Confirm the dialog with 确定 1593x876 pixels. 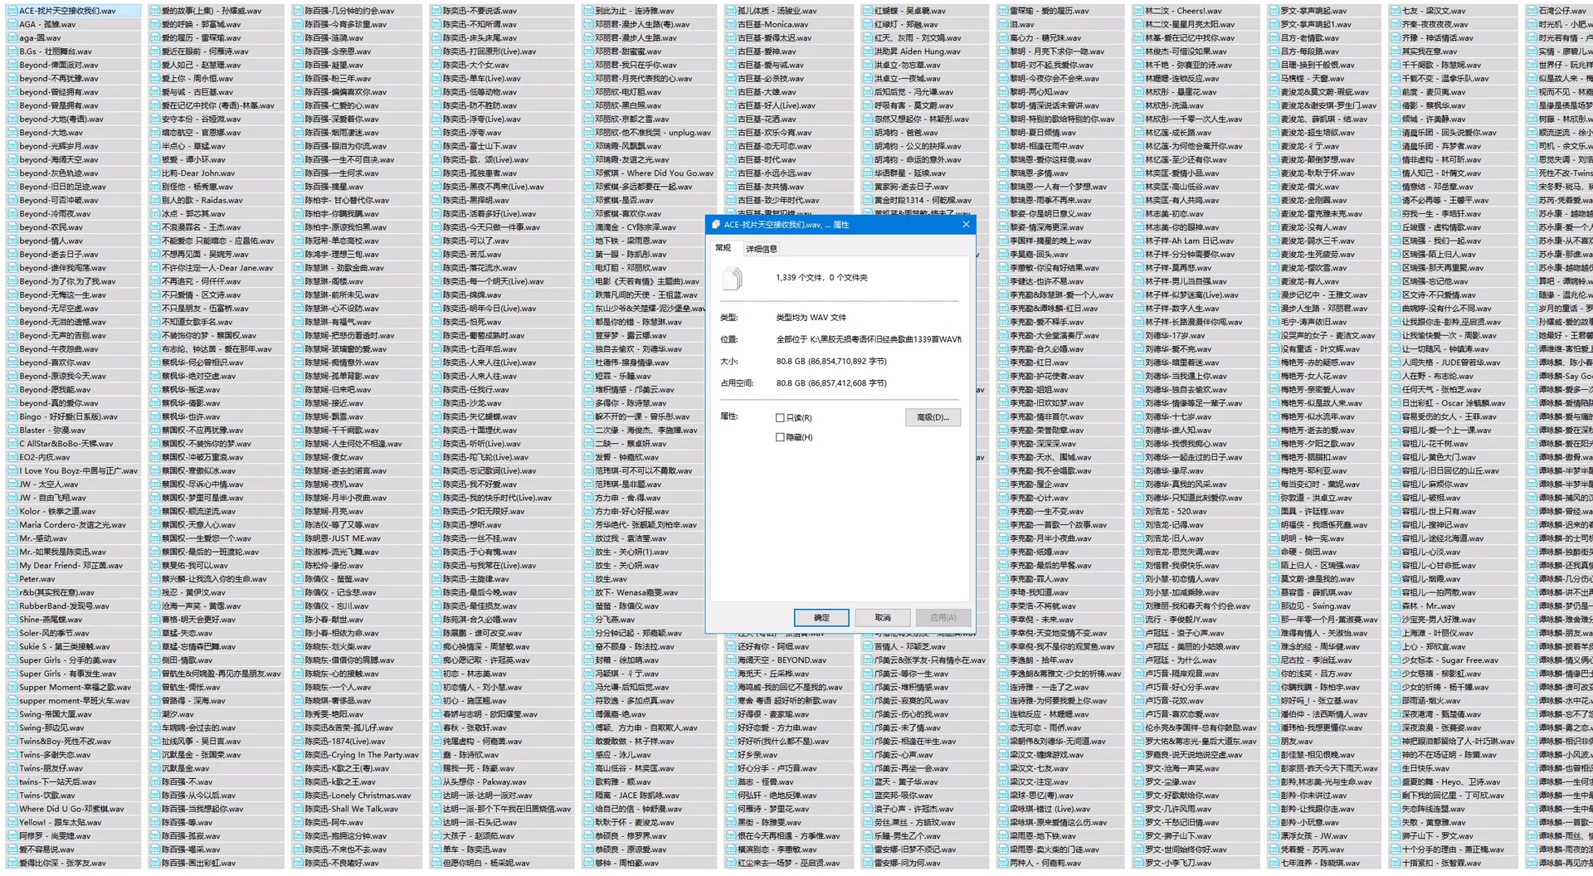tap(821, 618)
